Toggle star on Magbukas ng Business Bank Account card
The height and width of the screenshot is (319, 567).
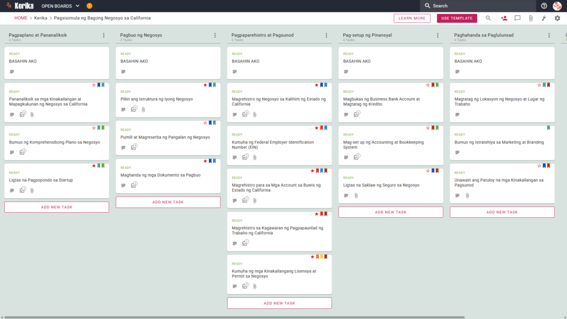(428, 85)
